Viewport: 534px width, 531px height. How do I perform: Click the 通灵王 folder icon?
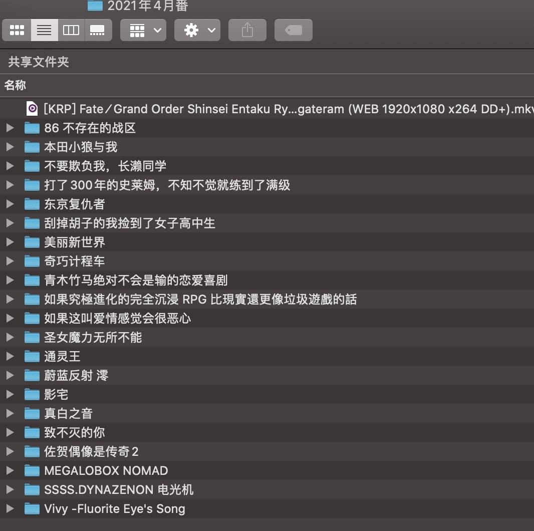pyautogui.click(x=32, y=357)
